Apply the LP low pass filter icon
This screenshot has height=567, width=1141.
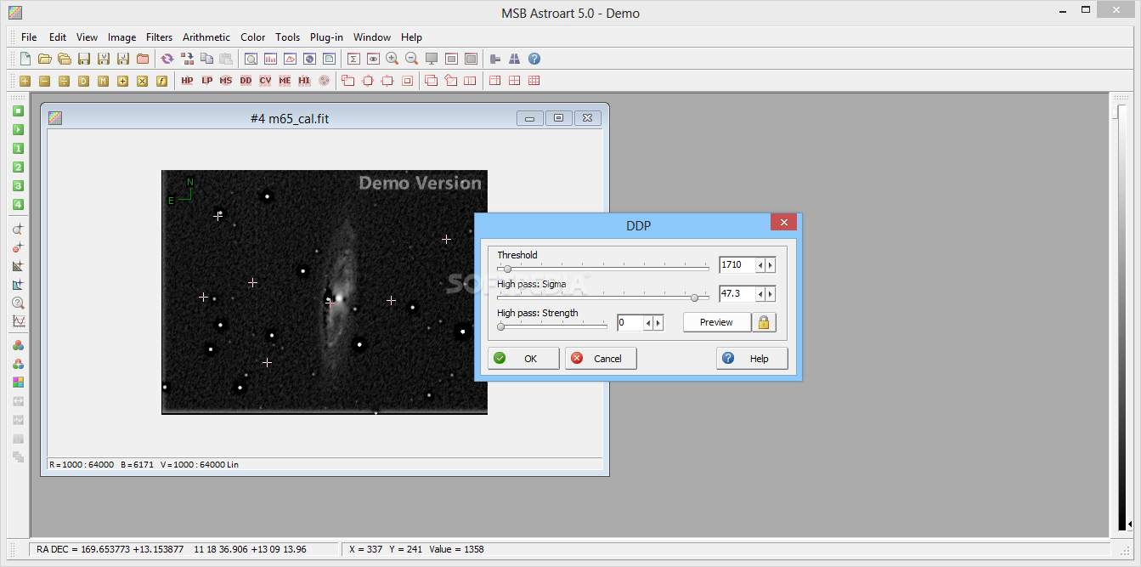pos(206,81)
